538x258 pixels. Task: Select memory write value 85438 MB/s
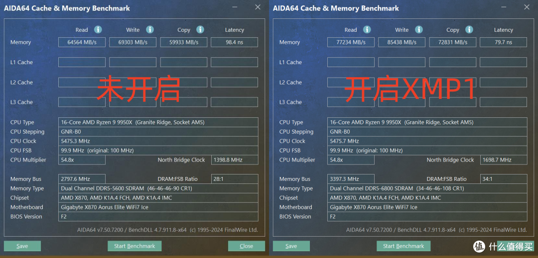[x=402, y=42]
